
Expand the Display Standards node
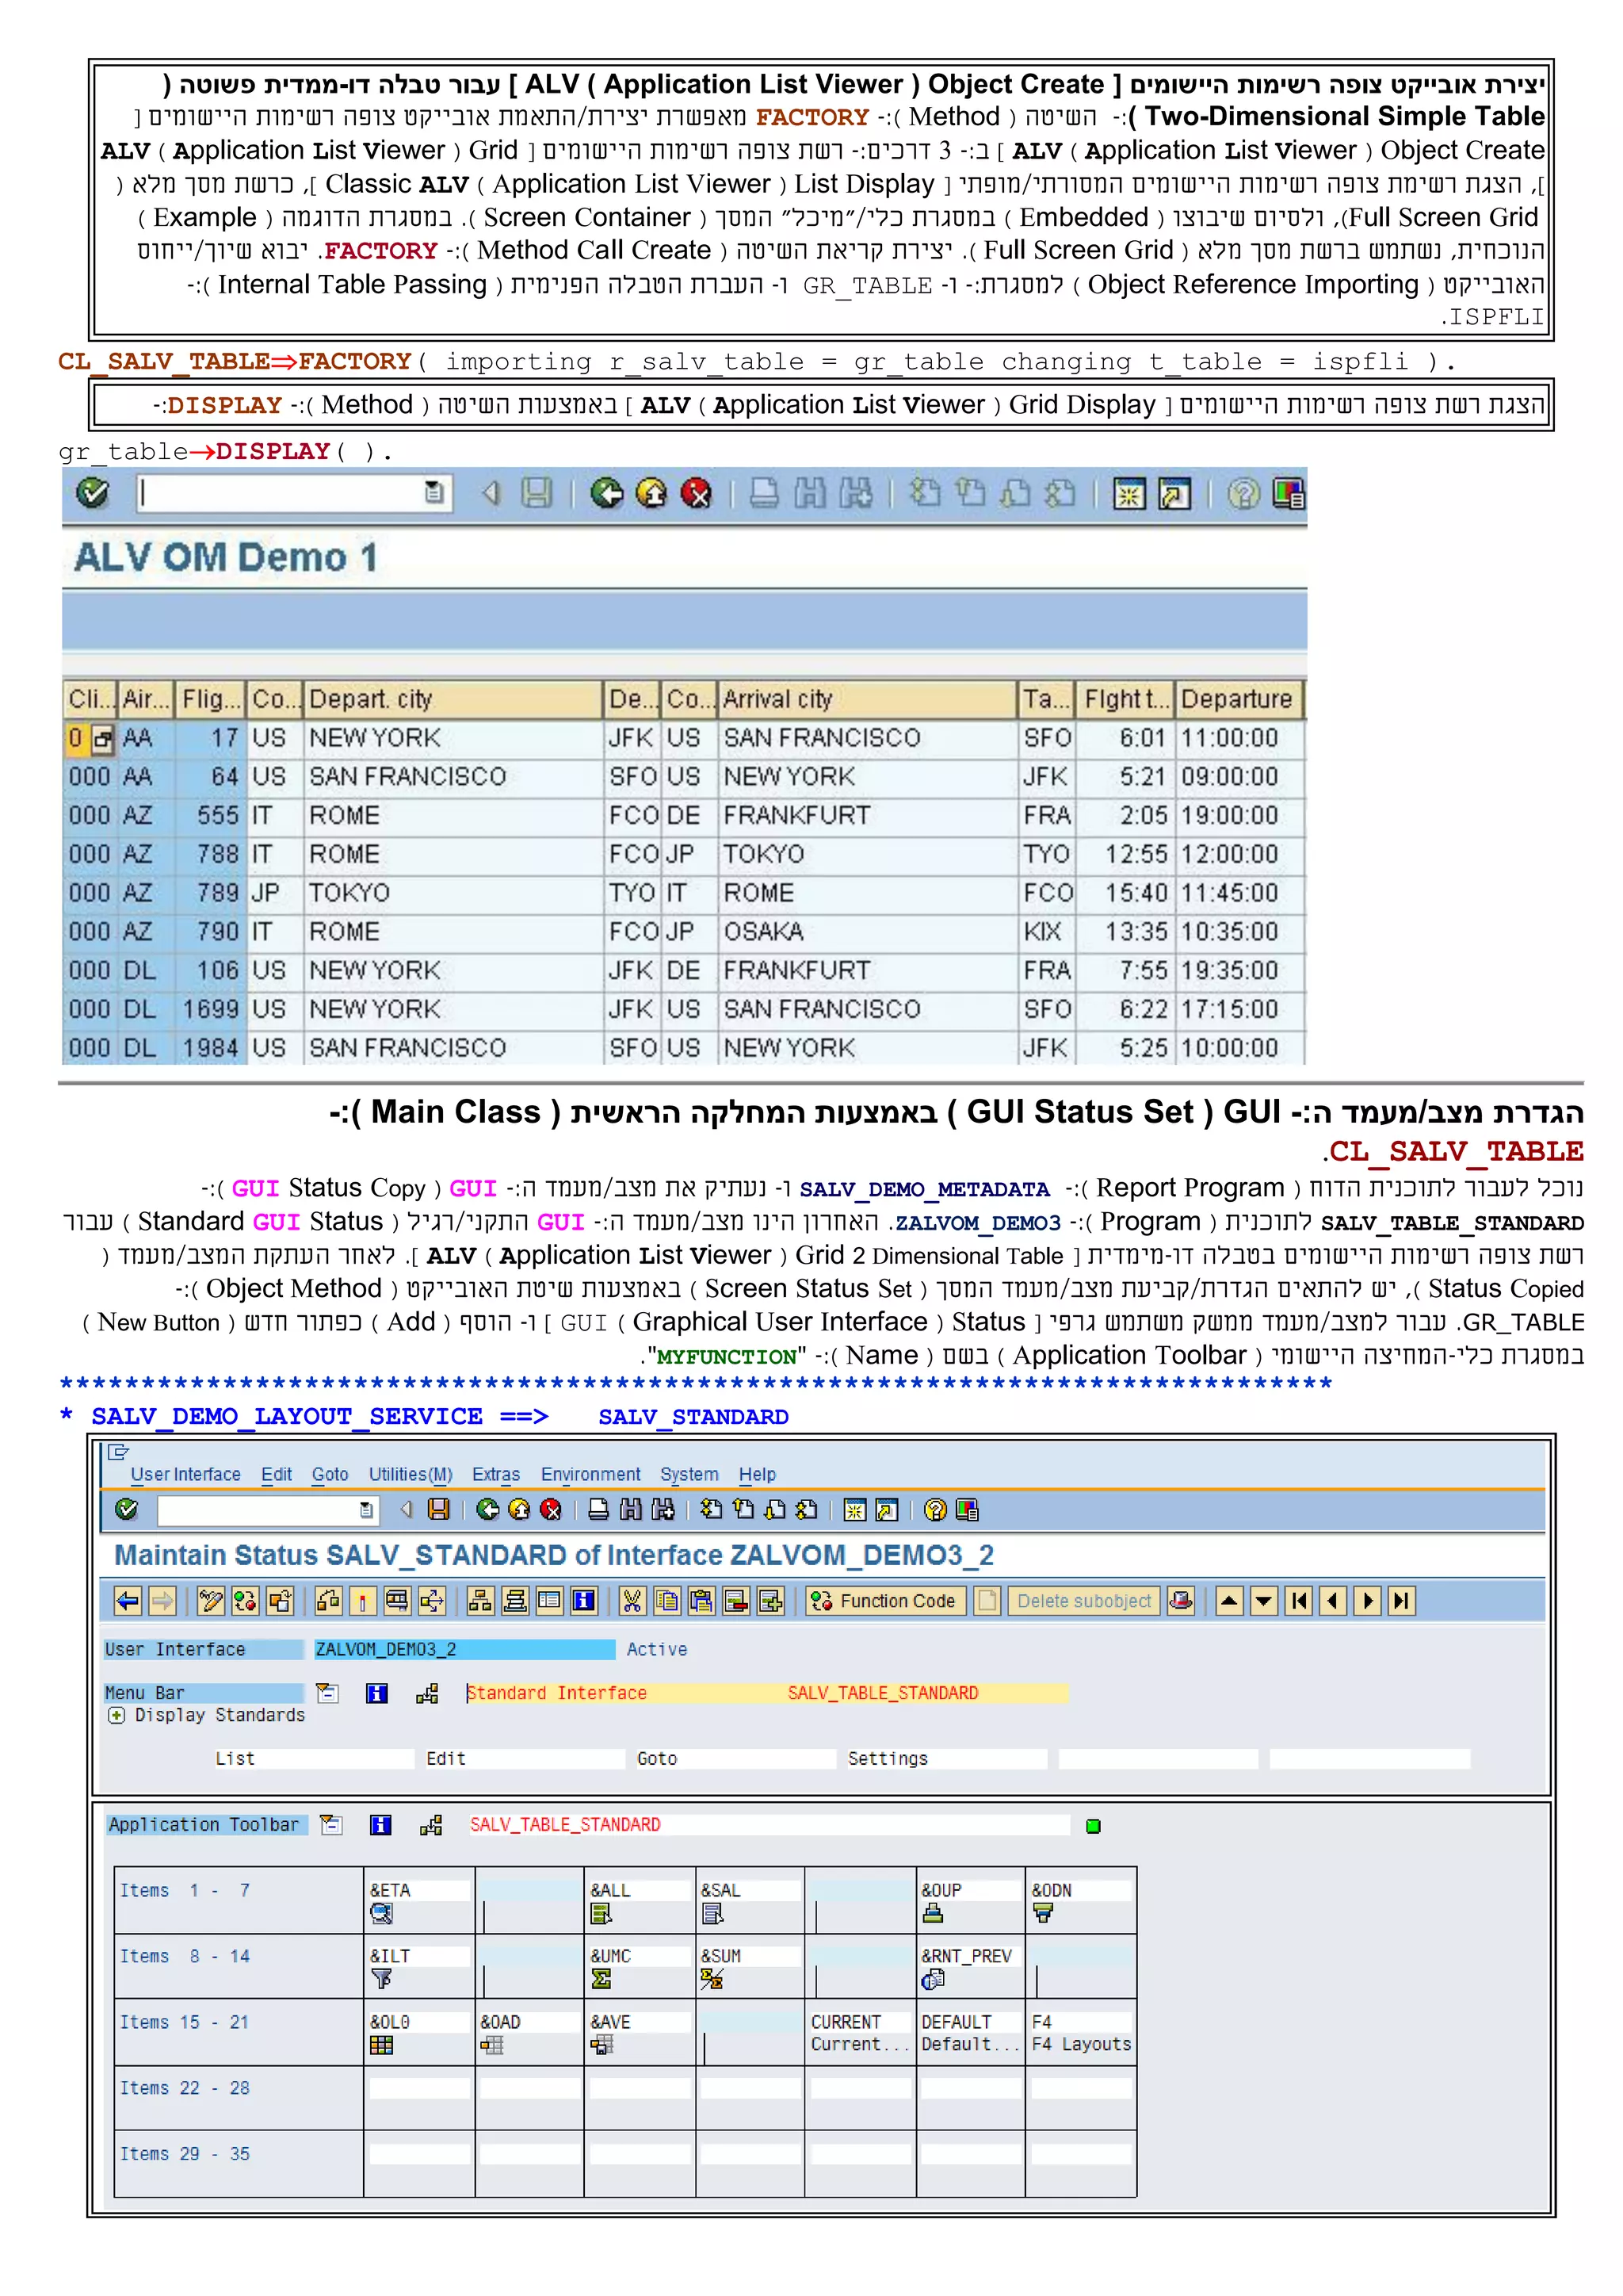pyautogui.click(x=117, y=1715)
